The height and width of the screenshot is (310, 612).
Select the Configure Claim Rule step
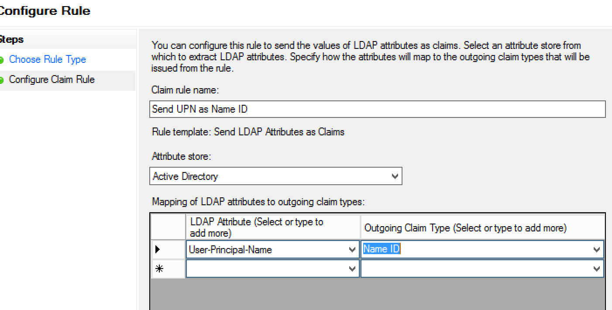[x=52, y=80]
